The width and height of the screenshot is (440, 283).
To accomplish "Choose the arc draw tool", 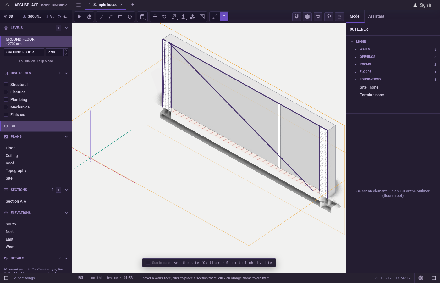I will [111, 17].
